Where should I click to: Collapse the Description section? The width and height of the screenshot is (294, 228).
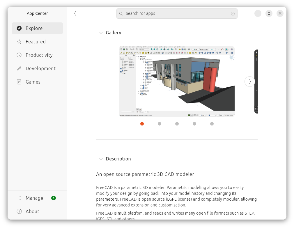101,159
